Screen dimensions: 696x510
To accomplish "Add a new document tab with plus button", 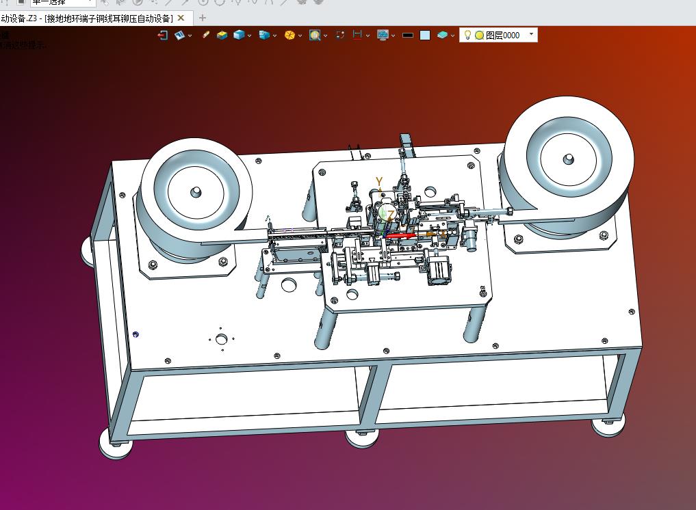I will click(x=203, y=18).
